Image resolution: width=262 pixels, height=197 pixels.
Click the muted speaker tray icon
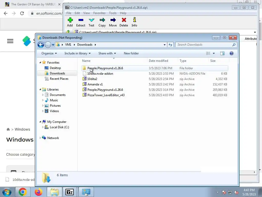click(x=236, y=192)
